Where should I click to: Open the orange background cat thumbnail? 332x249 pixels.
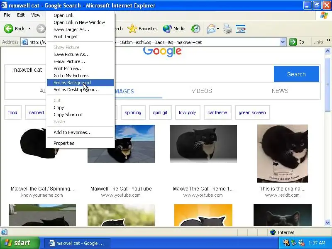(203, 215)
